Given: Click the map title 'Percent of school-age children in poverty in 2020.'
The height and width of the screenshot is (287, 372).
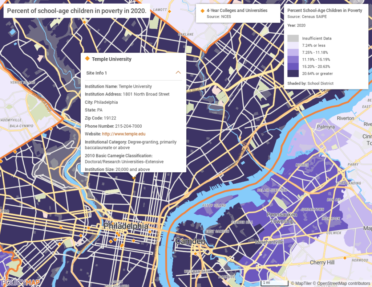Looking at the screenshot, I should coord(77,11).
